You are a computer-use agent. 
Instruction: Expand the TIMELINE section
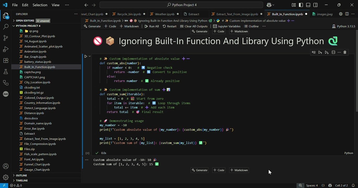[22, 180]
